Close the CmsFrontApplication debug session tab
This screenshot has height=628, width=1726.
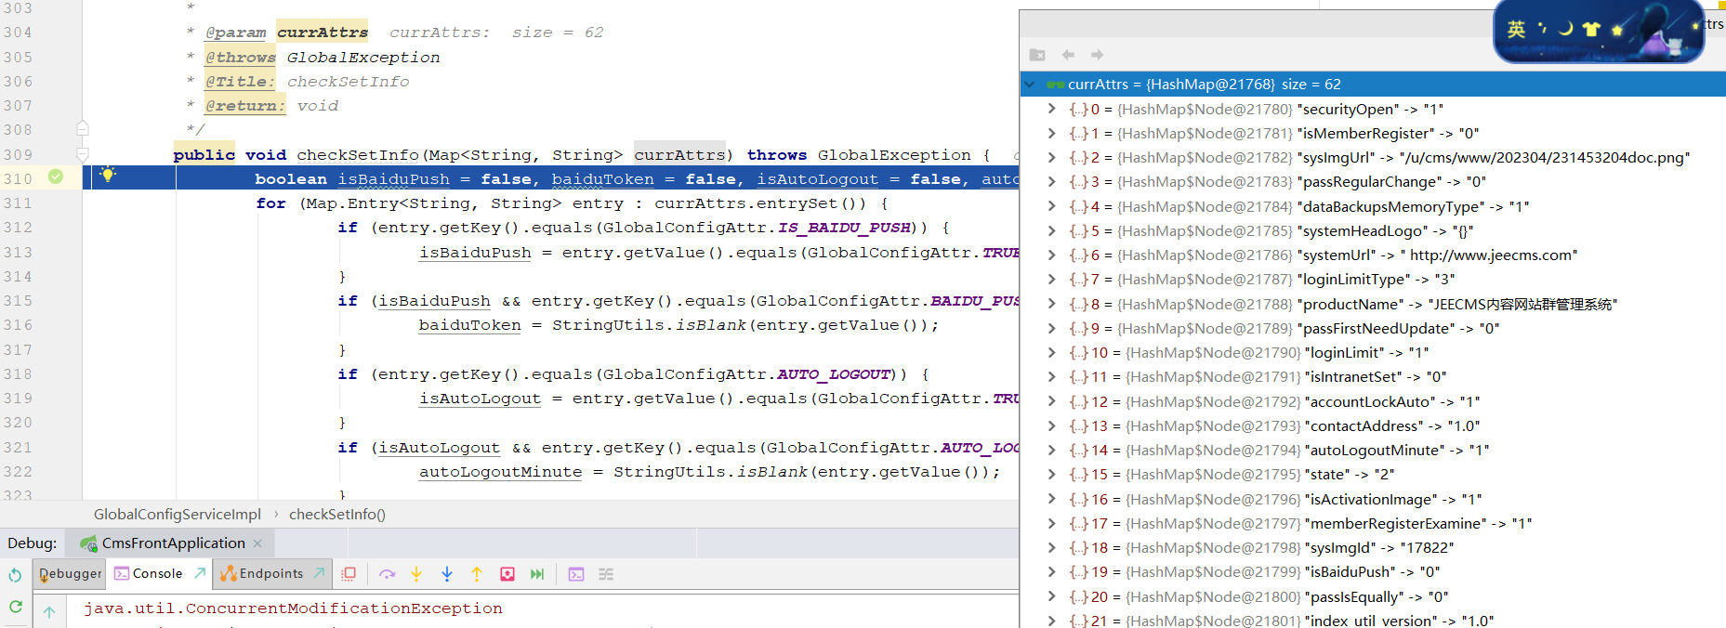[257, 543]
